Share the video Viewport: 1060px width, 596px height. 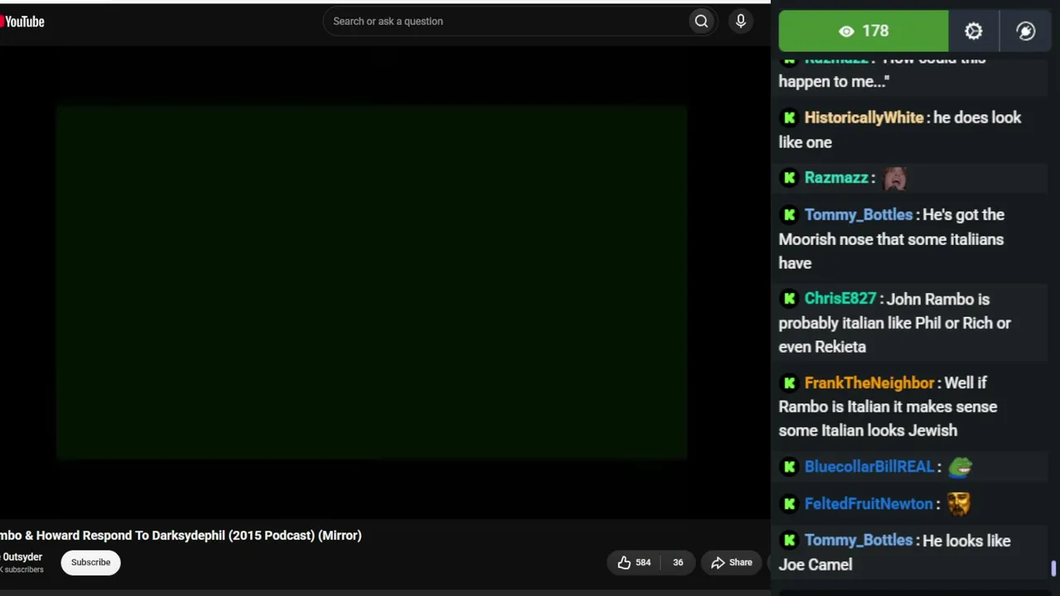pos(732,562)
